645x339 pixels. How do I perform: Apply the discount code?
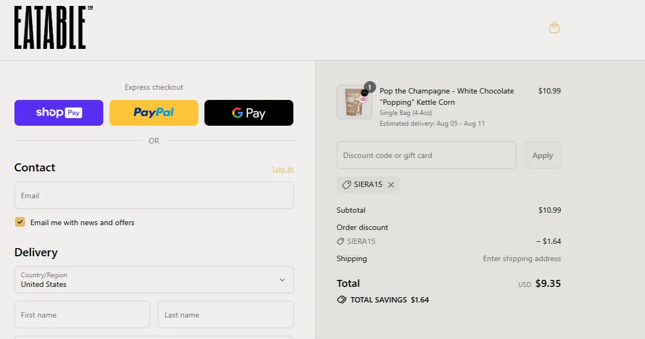click(x=543, y=155)
